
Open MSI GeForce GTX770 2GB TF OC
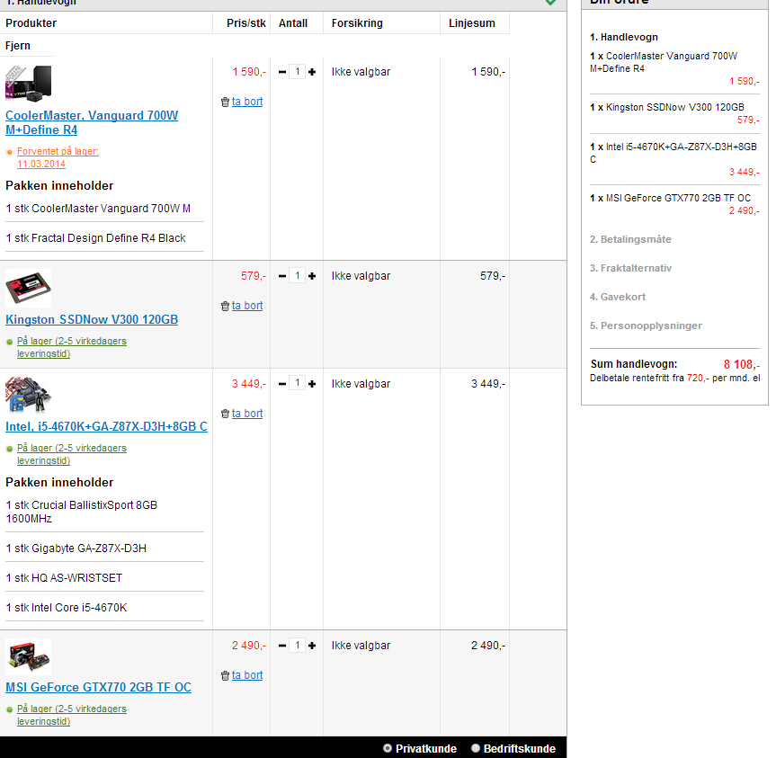[x=99, y=687]
